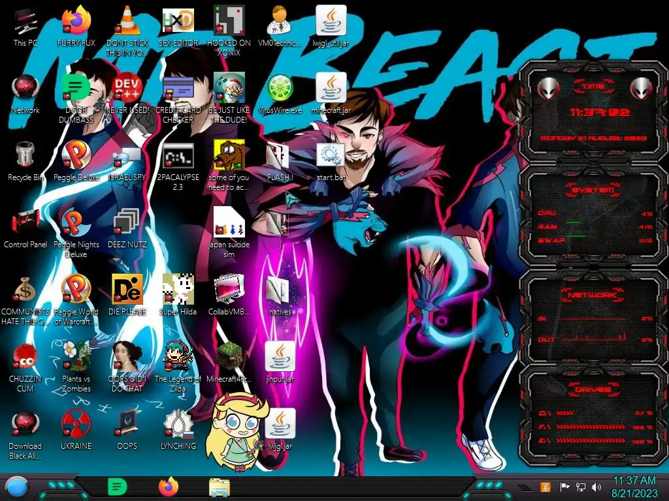Click the TIME header on the gadget
Screen dimensions: 669x501
(593, 87)
